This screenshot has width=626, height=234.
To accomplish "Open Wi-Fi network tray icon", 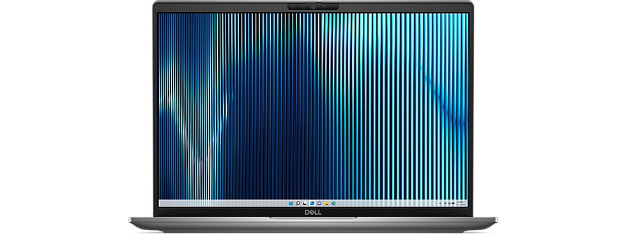I will [446, 203].
